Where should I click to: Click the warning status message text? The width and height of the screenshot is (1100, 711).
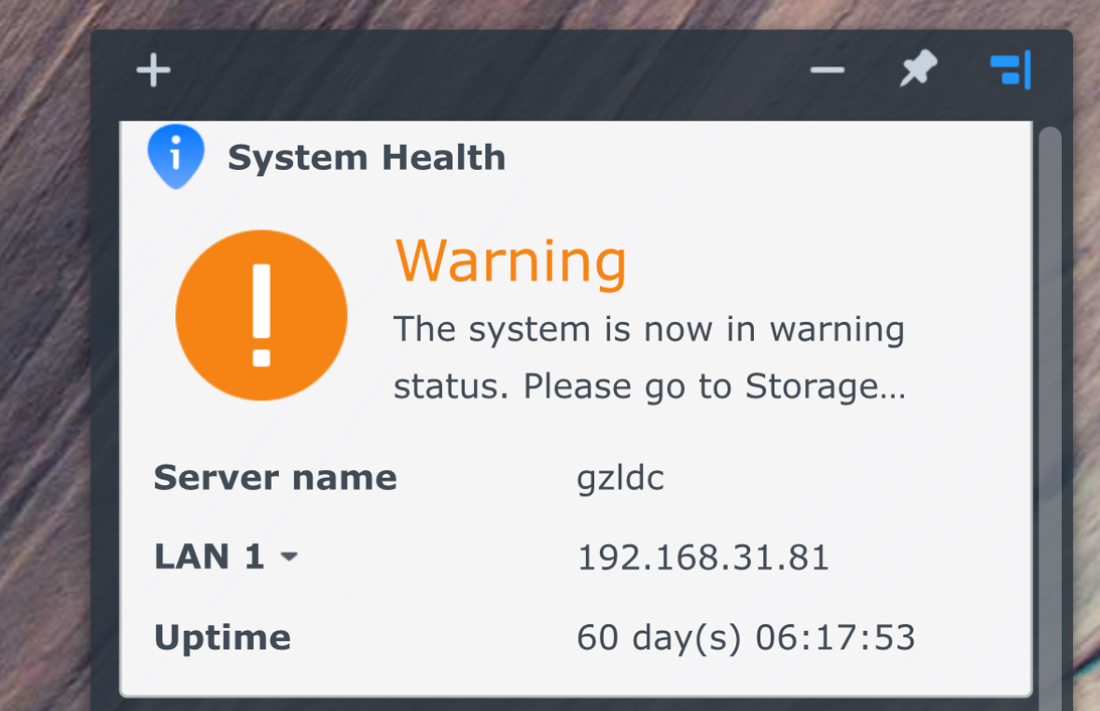649,358
